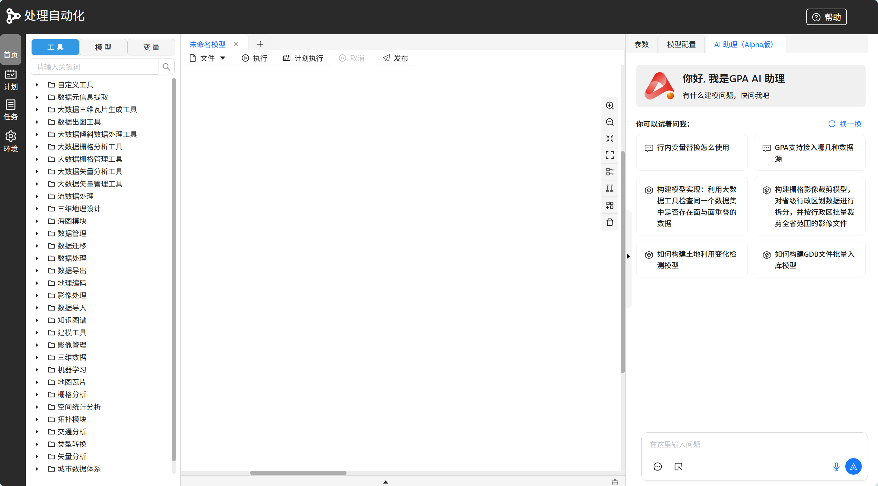Expand the 影像处理 tree node
Viewport: 878px width, 486px height.
[37, 295]
